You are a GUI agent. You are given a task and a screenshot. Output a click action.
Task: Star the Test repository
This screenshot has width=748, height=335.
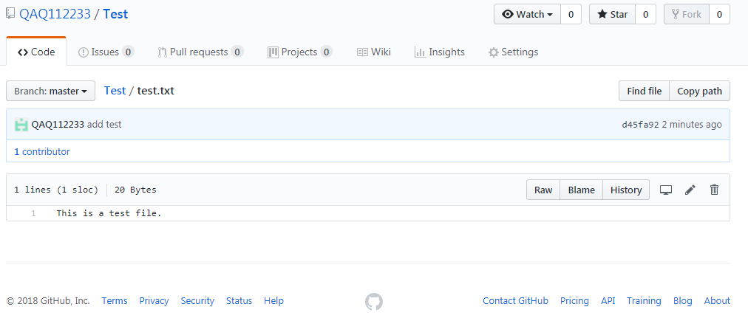612,14
